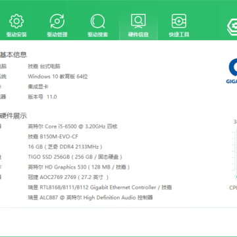Open the 驱动搜索 magnifier icon
This screenshot has height=237, width=237.
(98, 21)
